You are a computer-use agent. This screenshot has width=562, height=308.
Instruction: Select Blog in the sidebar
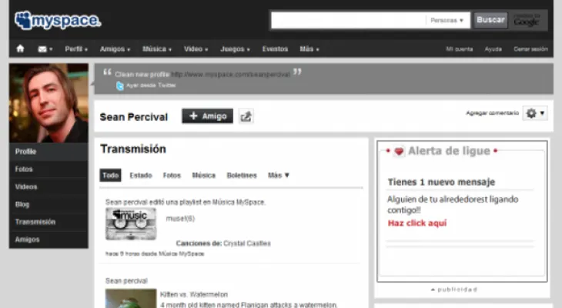tap(49, 204)
